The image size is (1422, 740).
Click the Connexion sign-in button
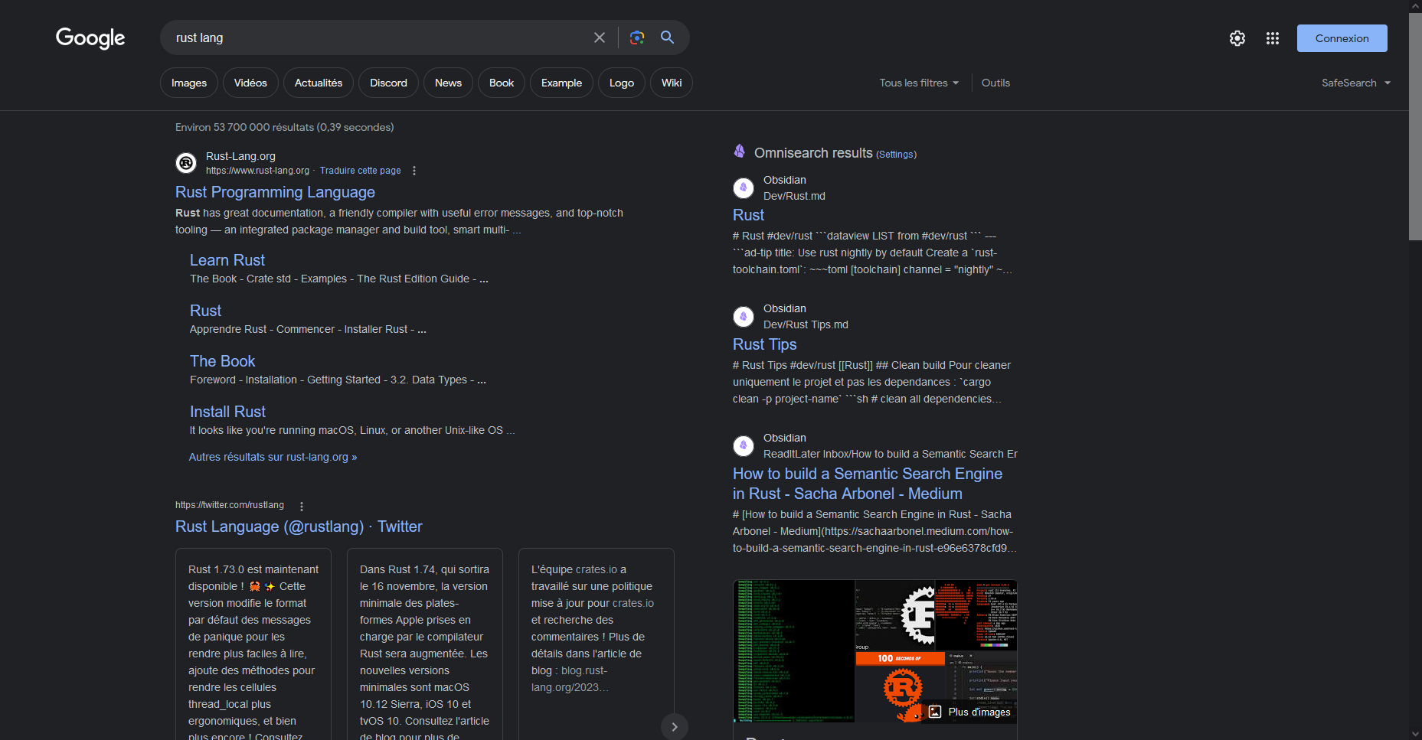[x=1342, y=38]
